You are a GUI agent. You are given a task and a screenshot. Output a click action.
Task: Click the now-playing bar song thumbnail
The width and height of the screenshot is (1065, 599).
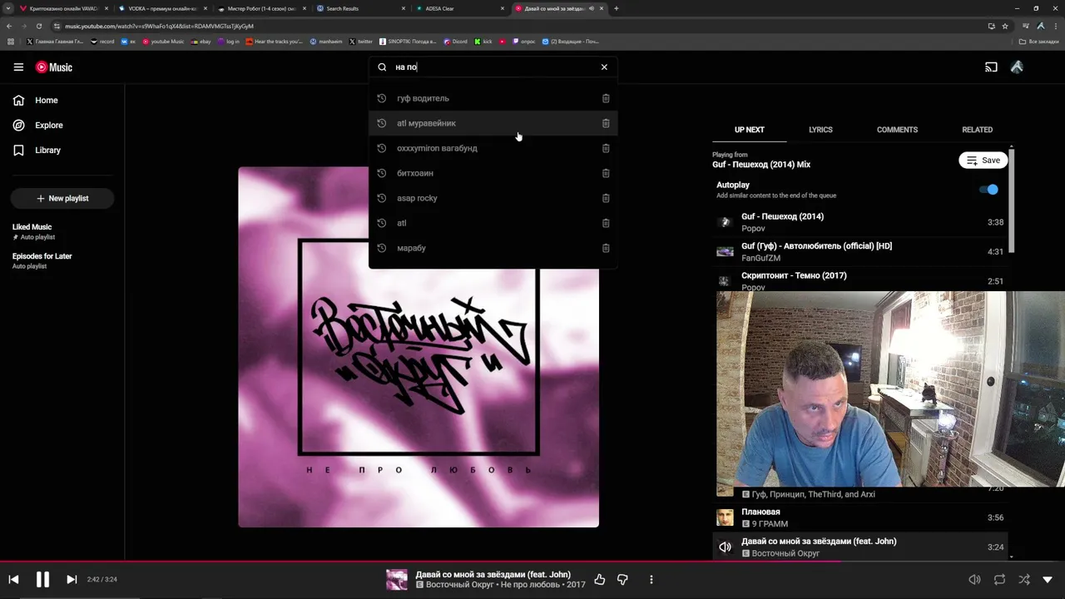click(397, 580)
